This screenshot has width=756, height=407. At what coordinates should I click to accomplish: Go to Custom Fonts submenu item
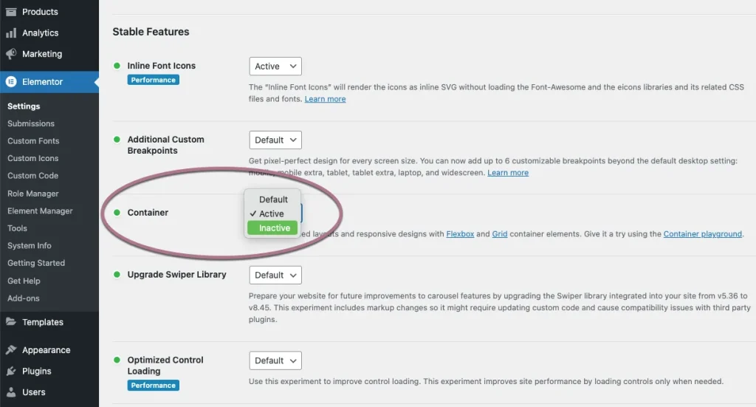[33, 141]
